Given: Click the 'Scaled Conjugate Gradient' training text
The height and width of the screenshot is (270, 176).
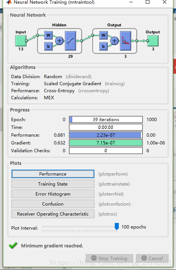Looking at the screenshot, I should [x=73, y=84].
